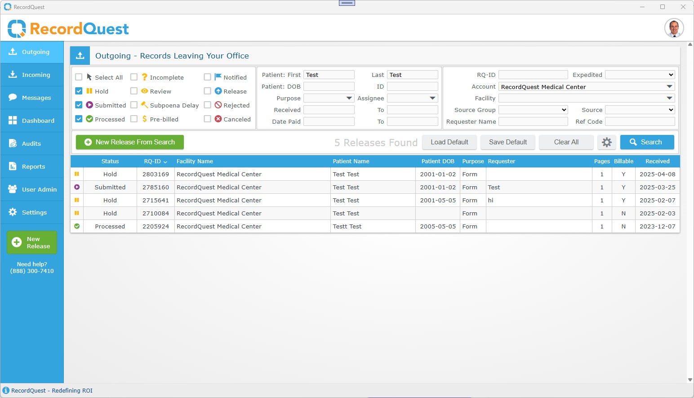Click the Incomplete question mark icon
Image resolution: width=694 pixels, height=398 pixels.
click(x=144, y=77)
